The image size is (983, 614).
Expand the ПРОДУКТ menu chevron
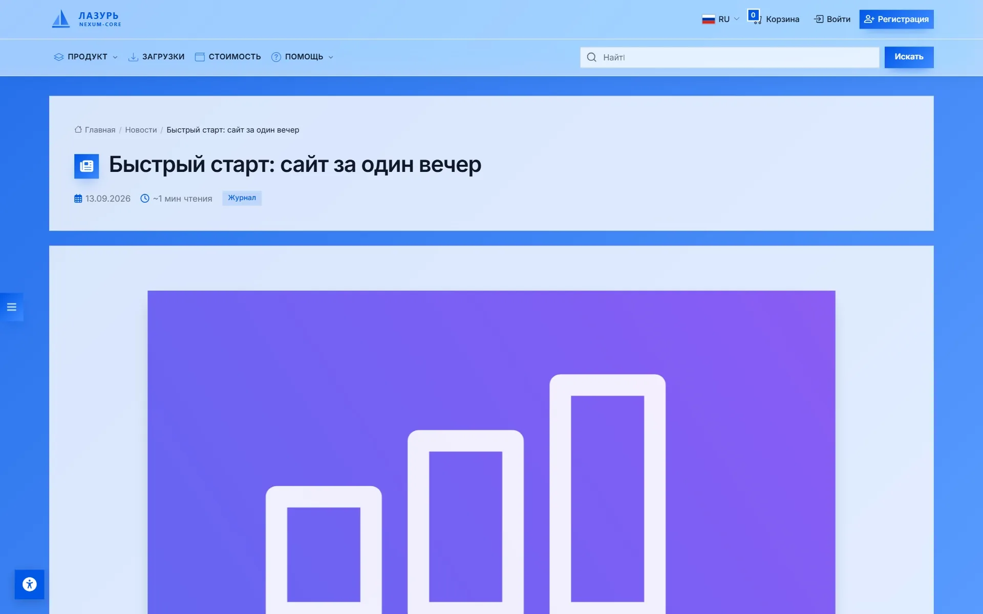tap(115, 57)
